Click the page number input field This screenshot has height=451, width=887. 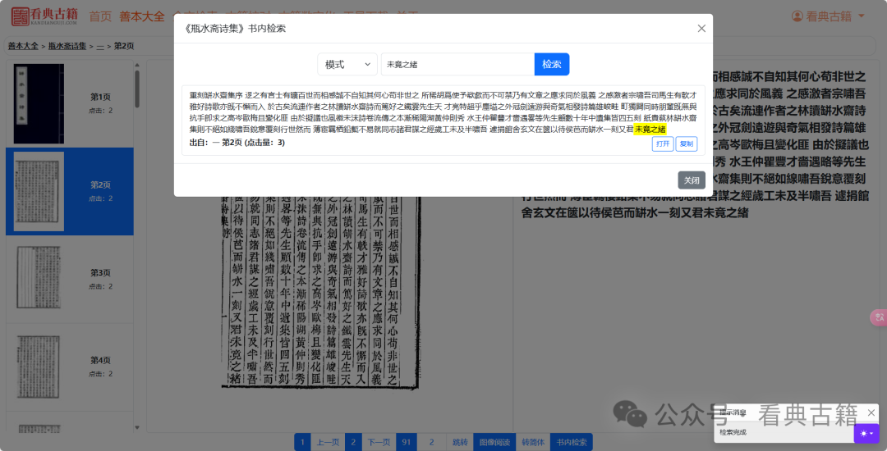tap(432, 442)
